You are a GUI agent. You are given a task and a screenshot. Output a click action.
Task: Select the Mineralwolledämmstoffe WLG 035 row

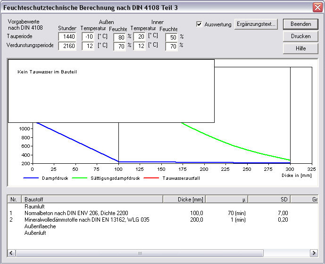coord(162,220)
